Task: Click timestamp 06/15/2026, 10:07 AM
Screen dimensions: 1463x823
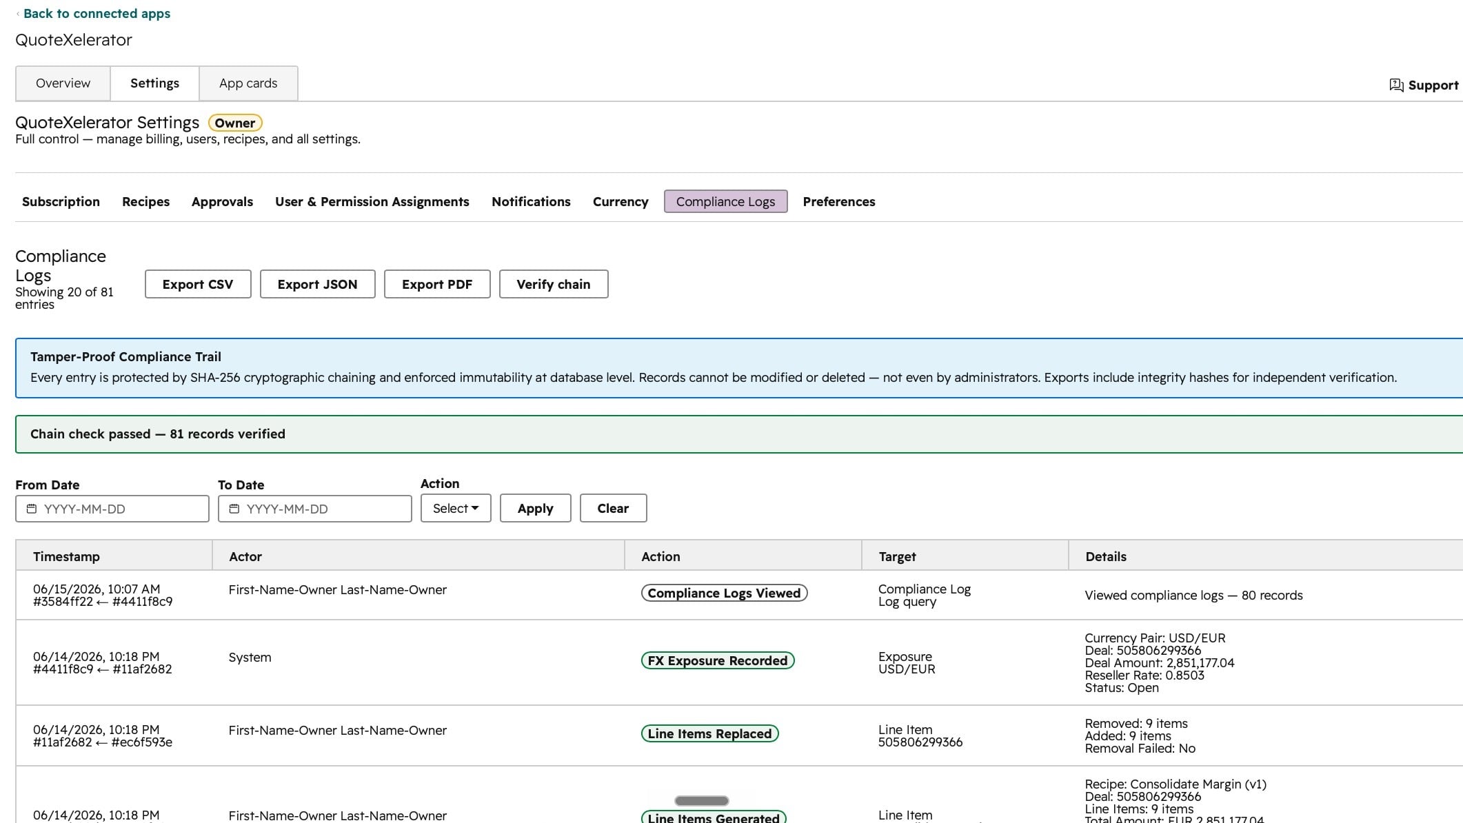Action: [97, 589]
